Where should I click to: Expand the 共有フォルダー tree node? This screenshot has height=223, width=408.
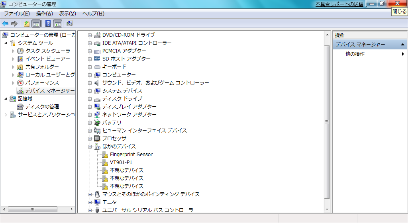(x=13, y=67)
